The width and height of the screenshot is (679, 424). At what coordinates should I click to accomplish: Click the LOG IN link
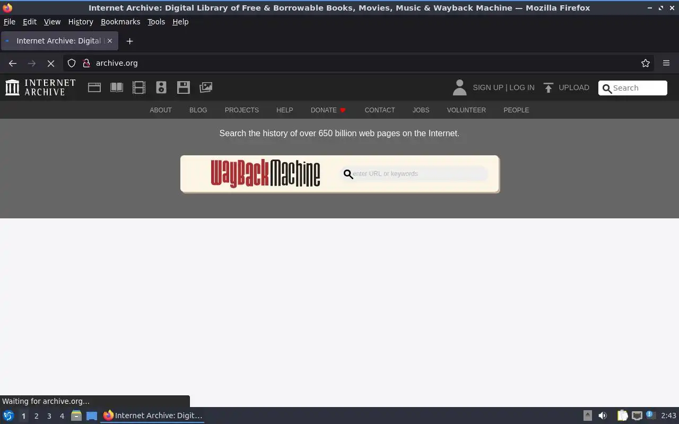522,87
